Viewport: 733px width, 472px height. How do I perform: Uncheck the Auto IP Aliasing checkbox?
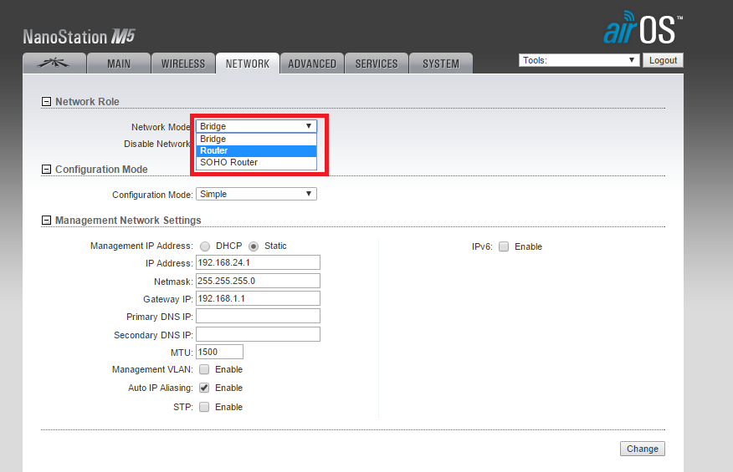(x=204, y=388)
